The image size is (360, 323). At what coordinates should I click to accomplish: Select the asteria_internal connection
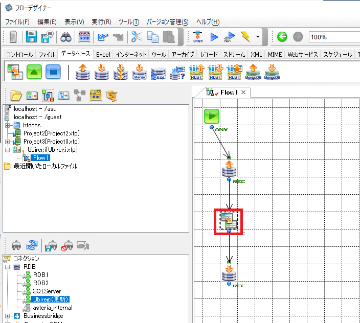click(53, 308)
